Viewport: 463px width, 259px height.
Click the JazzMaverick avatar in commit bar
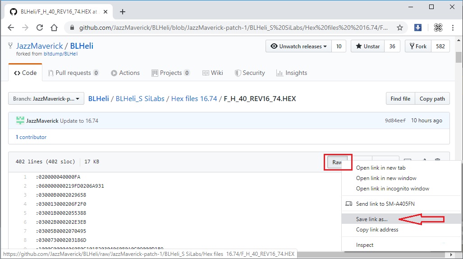[20, 120]
